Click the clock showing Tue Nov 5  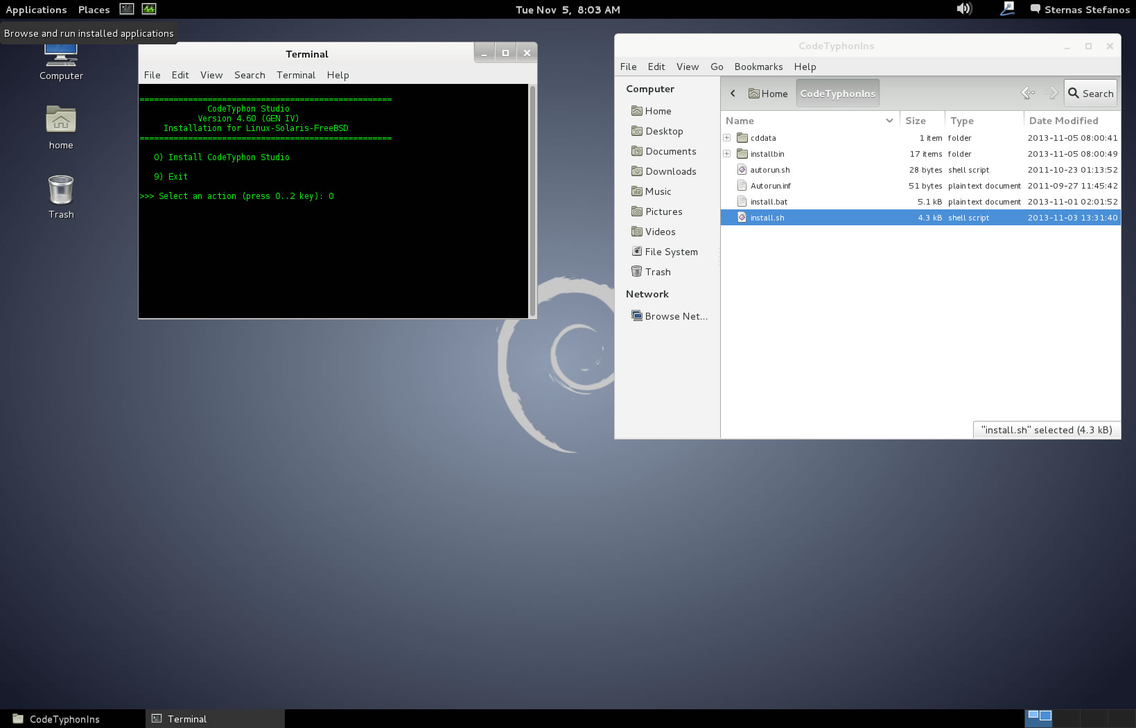tap(568, 10)
